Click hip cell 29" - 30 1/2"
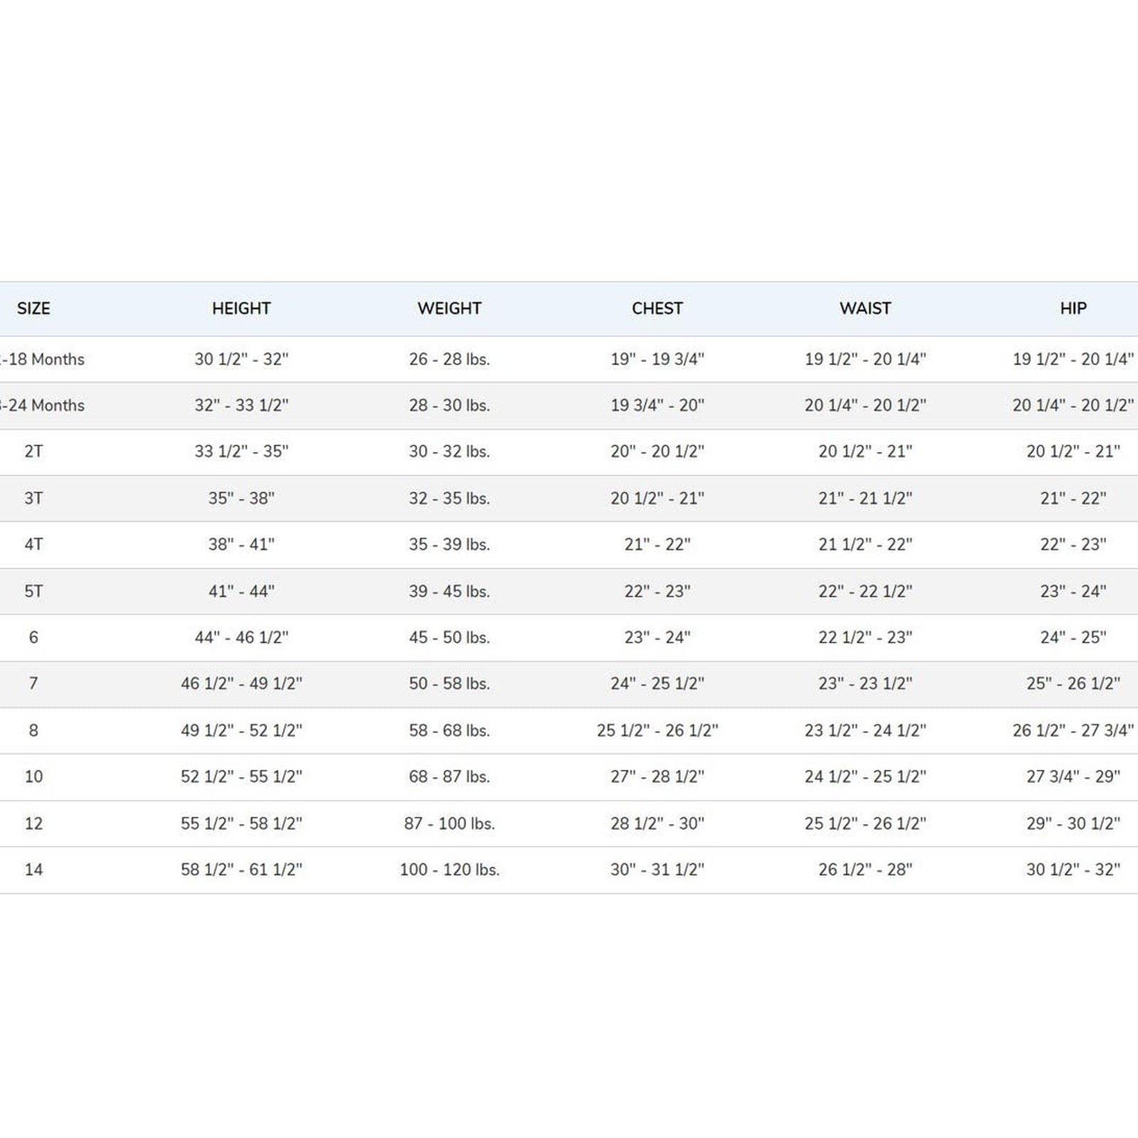1138x1138 pixels. click(x=1073, y=823)
